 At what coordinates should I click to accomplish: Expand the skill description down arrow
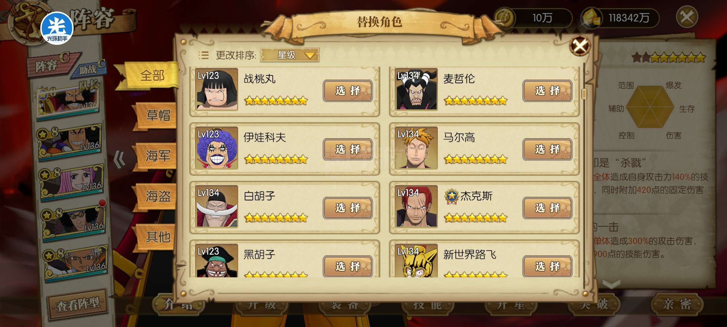(x=611, y=284)
